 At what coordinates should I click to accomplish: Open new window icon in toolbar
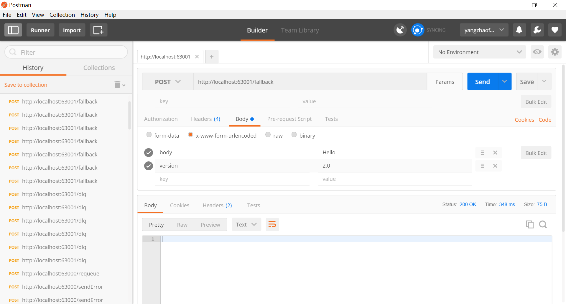(98, 30)
